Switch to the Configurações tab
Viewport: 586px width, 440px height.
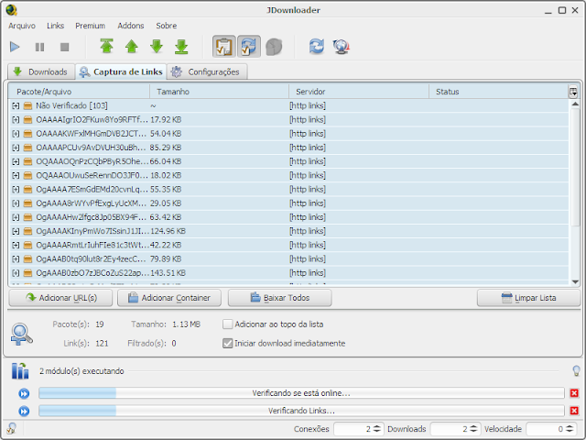pos(207,71)
